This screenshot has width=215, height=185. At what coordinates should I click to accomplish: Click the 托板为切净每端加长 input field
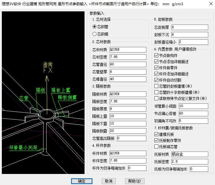(199, 169)
